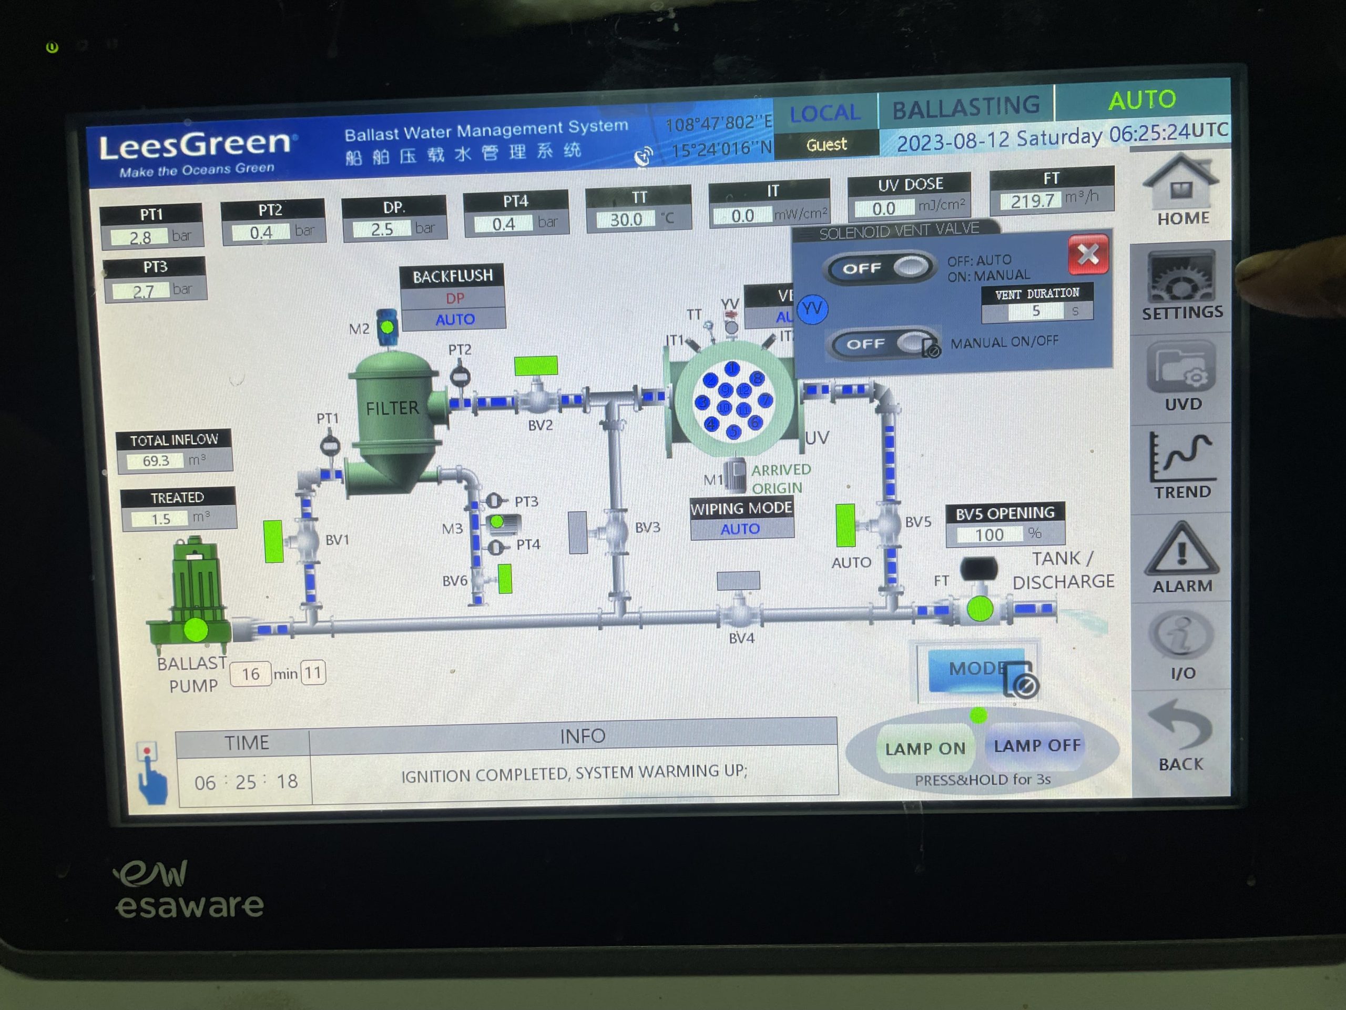Toggle solenoid vent AUTO/MANUAL switch
Screen dimensions: 1346x1010
pos(881,268)
